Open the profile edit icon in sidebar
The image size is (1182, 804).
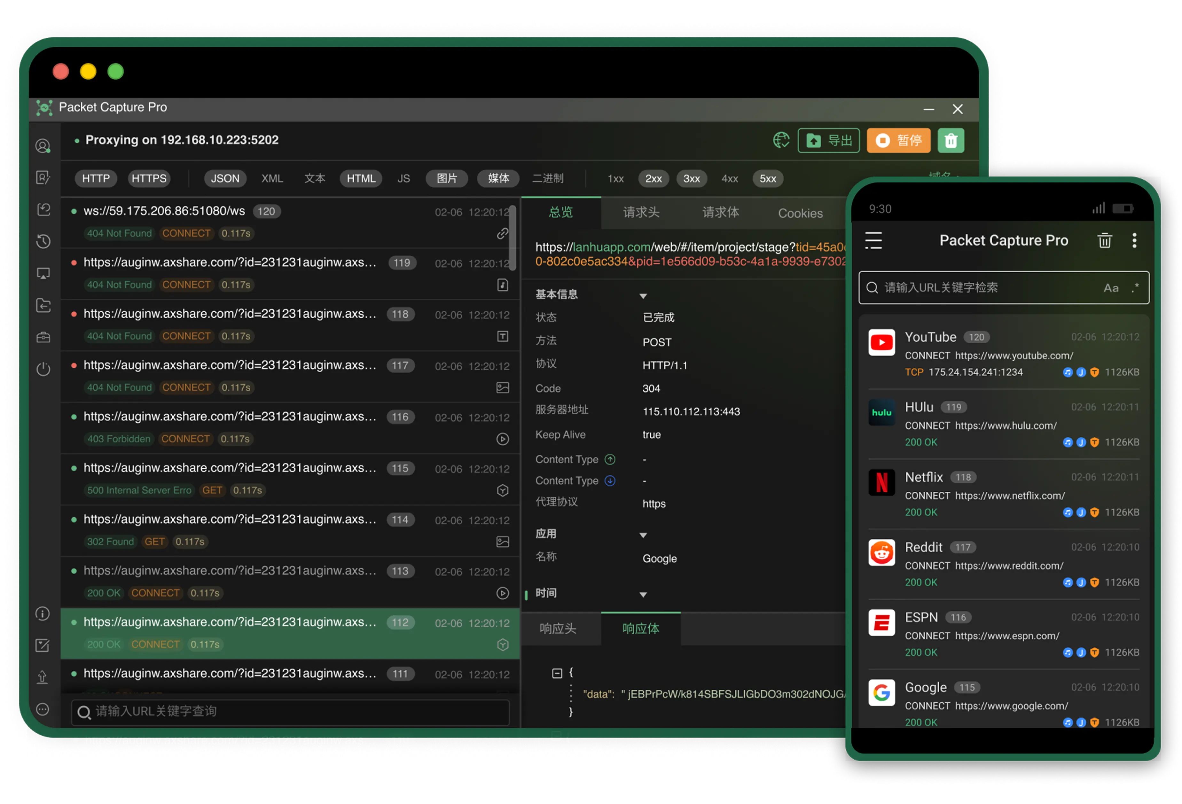tap(43, 177)
